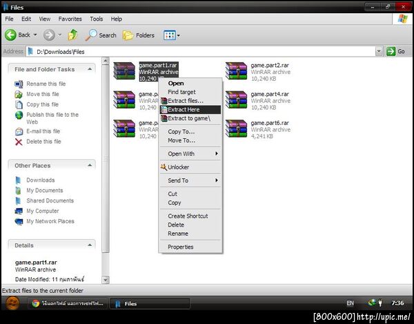Expand the Open With submenu
Image resolution: width=414 pixels, height=324 pixels.
(x=190, y=153)
